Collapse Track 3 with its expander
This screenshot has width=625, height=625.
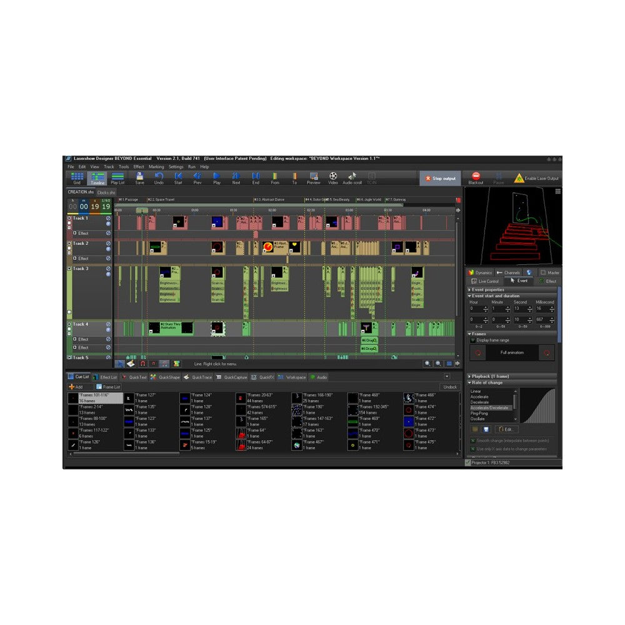69,269
